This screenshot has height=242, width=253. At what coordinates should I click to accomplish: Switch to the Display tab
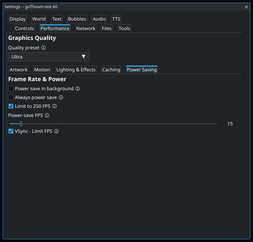(x=18, y=19)
